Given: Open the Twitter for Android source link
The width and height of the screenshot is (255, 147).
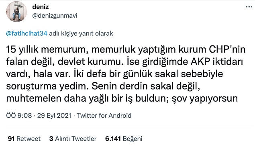Looking at the screenshot, I should [x=104, y=115].
